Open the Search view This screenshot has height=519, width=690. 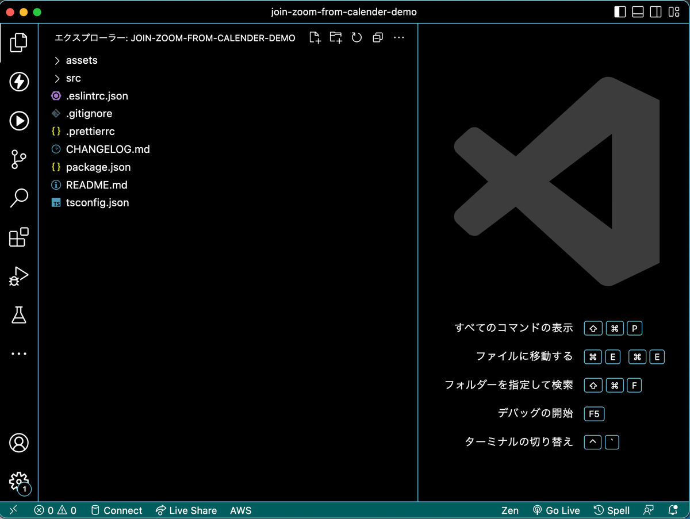(x=19, y=198)
